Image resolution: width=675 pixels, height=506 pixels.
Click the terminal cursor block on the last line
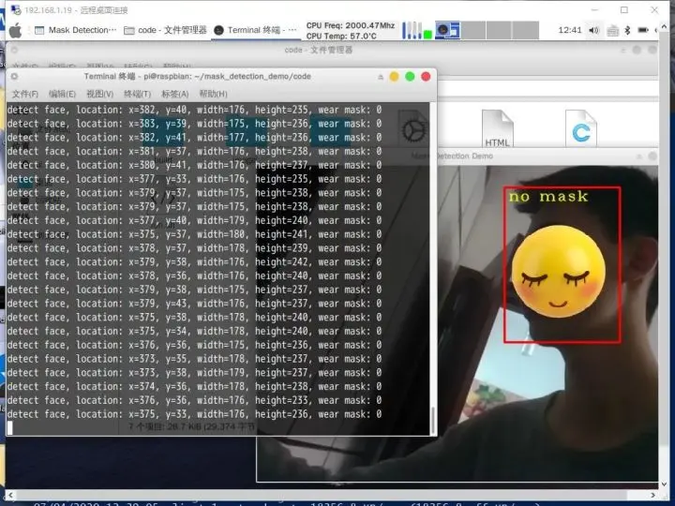point(10,427)
